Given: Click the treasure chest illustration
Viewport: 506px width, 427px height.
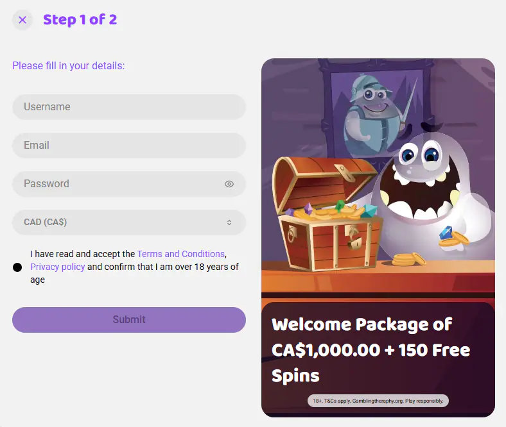Looking at the screenshot, I should point(326,214).
